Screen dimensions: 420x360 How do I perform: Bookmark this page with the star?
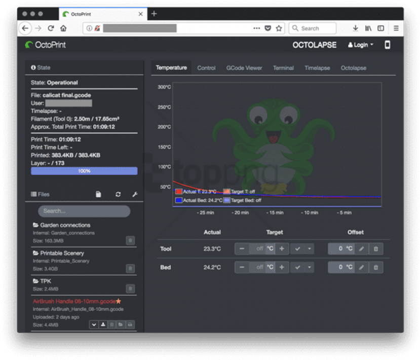coord(279,28)
